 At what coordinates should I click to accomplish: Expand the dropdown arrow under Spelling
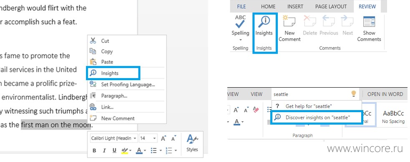[240, 40]
